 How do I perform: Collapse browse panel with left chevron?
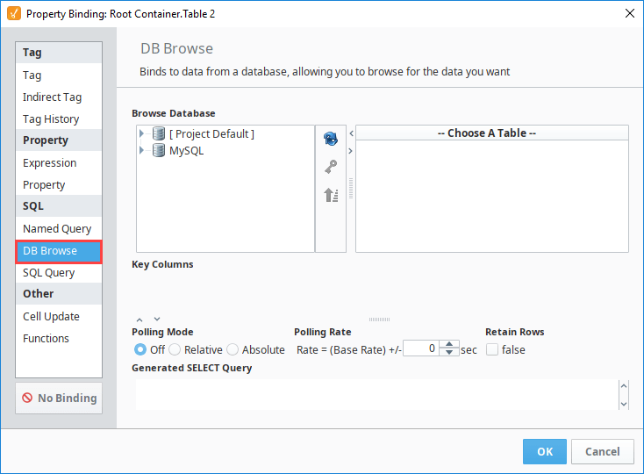click(351, 133)
